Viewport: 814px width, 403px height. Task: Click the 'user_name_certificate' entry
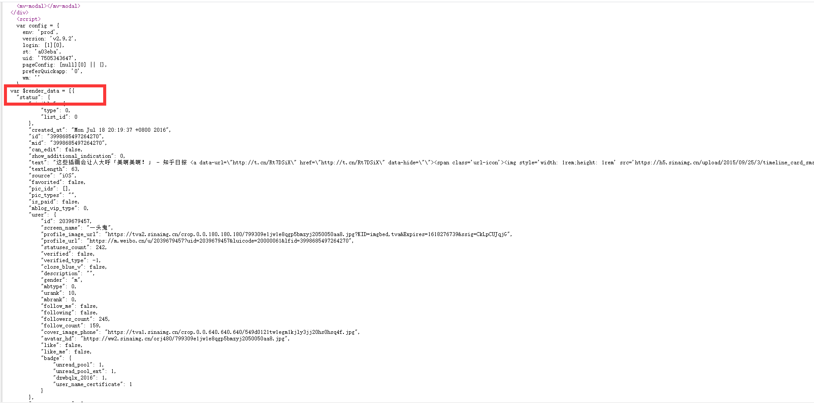click(x=92, y=384)
